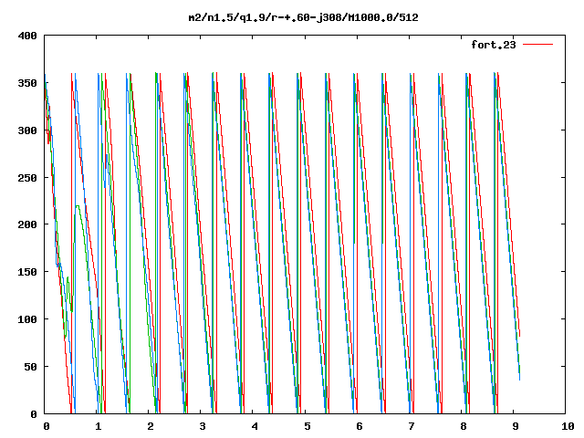Screen dimensions: 584x438
Task: Click the y-axis label 150
Action: tap(27, 272)
